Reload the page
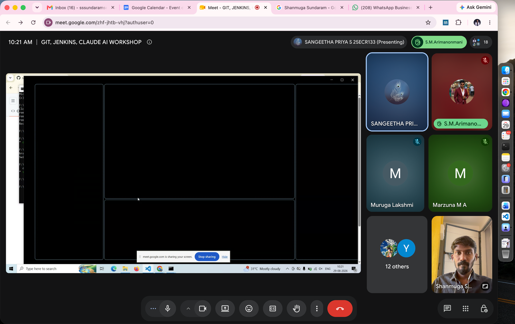This screenshot has height=324, width=515. 33,23
